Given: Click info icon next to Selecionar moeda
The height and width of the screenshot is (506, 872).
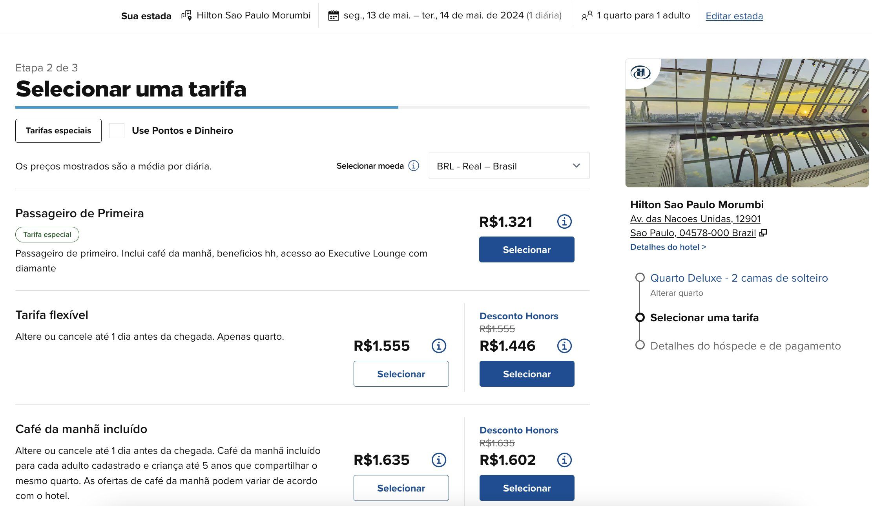Looking at the screenshot, I should pos(414,166).
